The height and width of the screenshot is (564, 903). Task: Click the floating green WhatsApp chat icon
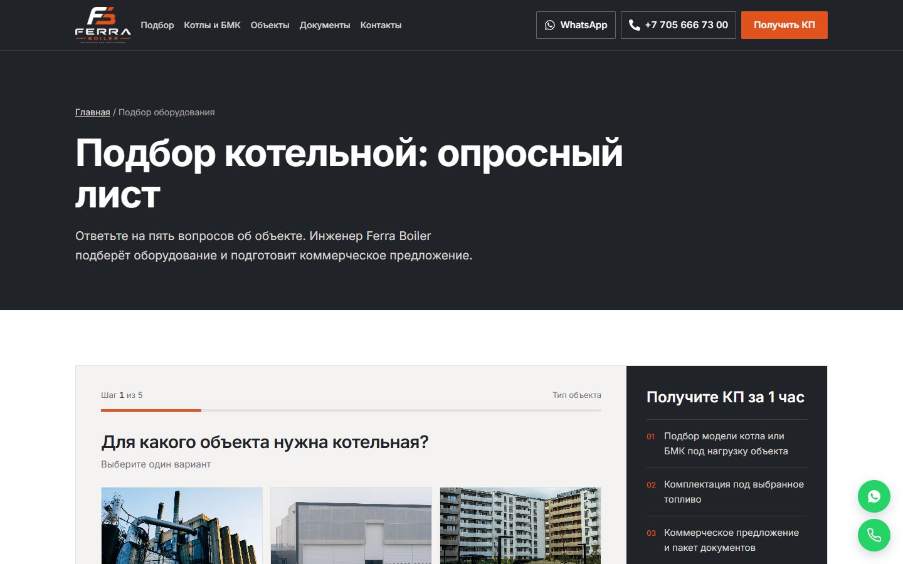(874, 496)
